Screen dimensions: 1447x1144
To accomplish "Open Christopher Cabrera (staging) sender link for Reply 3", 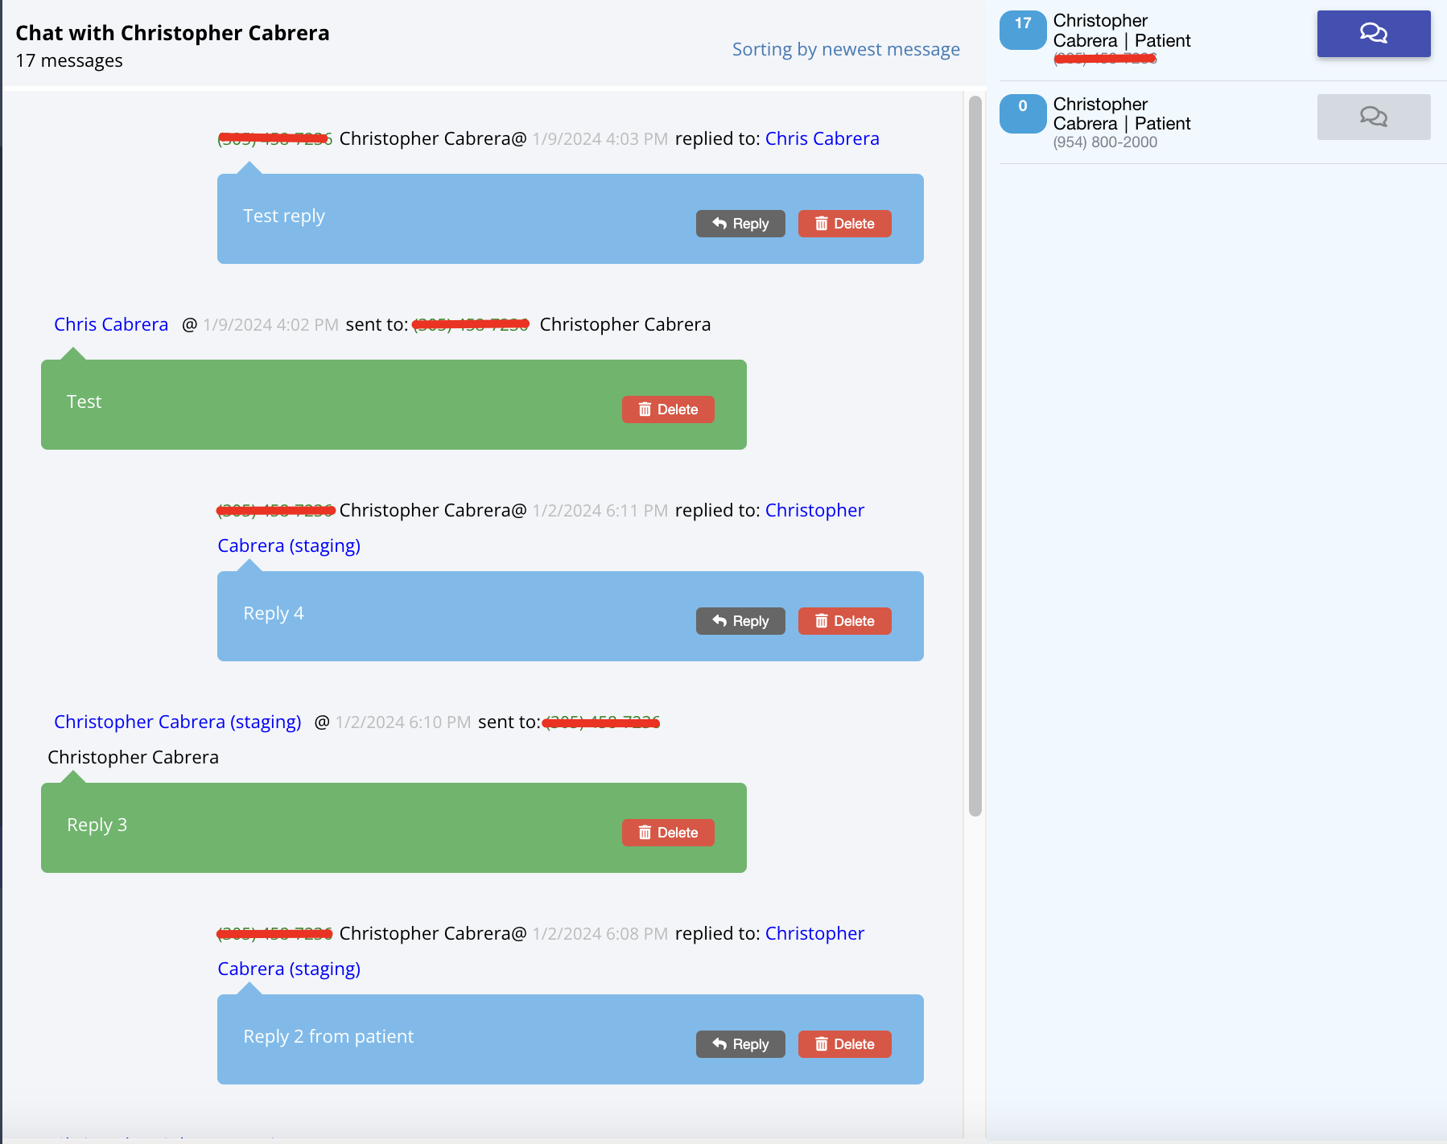I will (x=177, y=722).
